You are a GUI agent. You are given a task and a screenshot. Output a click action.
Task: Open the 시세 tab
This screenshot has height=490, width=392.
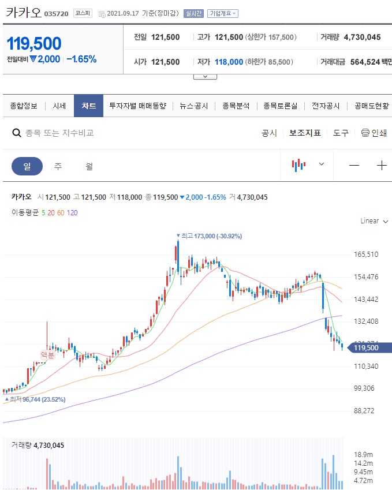59,106
